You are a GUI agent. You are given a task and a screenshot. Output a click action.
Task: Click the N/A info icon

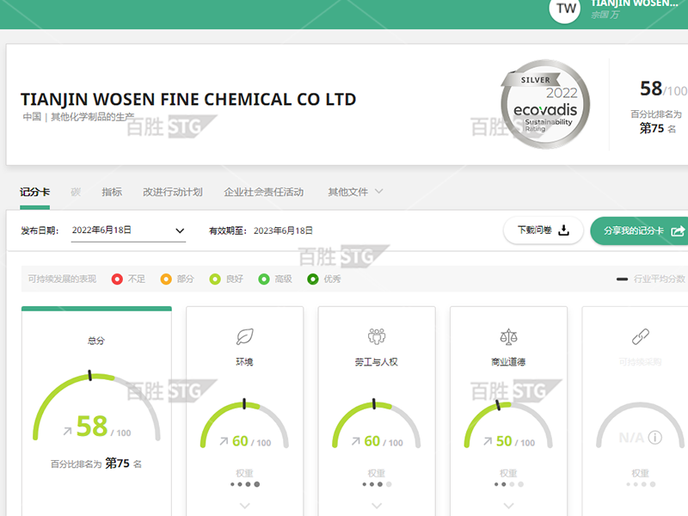point(655,438)
